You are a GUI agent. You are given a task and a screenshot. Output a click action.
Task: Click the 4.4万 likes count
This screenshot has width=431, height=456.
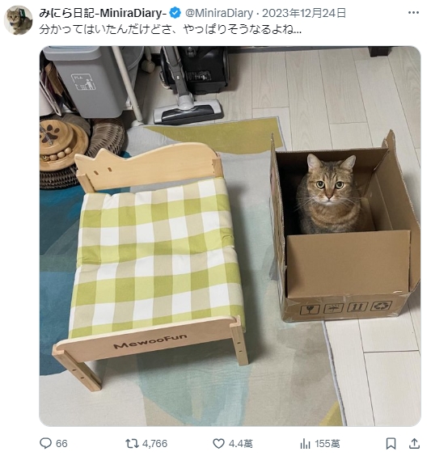click(x=240, y=444)
